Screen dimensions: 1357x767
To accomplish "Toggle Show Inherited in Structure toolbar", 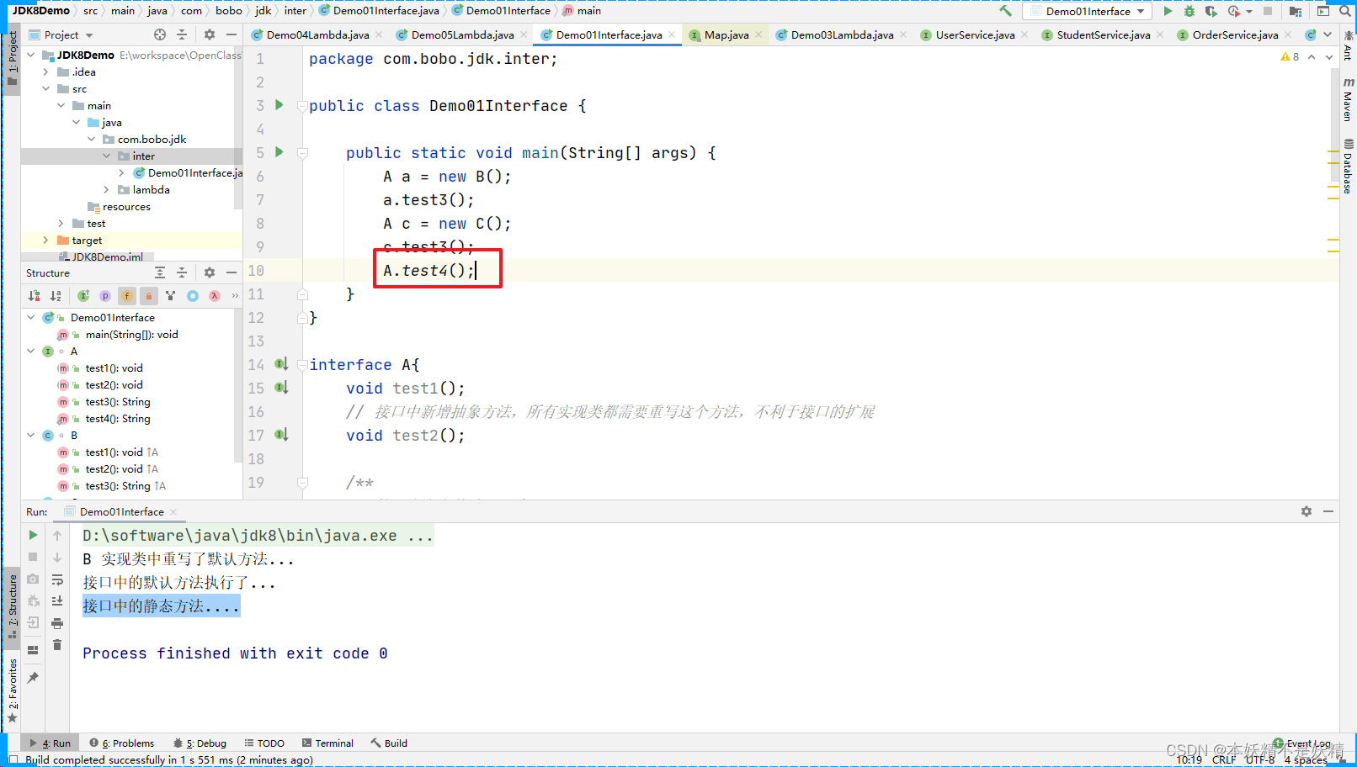I will [83, 295].
